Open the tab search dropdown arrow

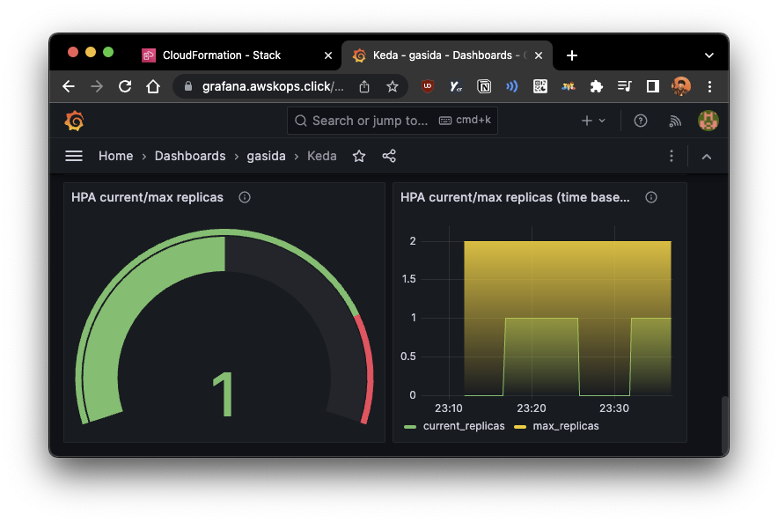pyautogui.click(x=709, y=55)
